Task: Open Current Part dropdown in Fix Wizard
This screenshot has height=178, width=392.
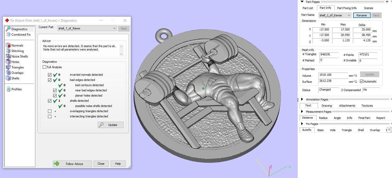Action: (x=87, y=28)
